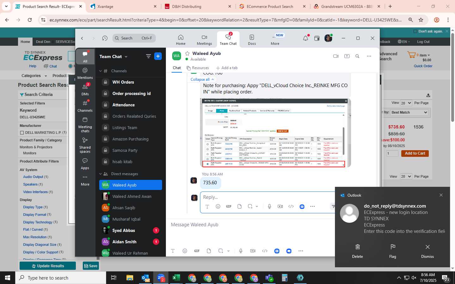Click the GIF icon in Reply box
The width and height of the screenshot is (455, 284).
point(229,206)
